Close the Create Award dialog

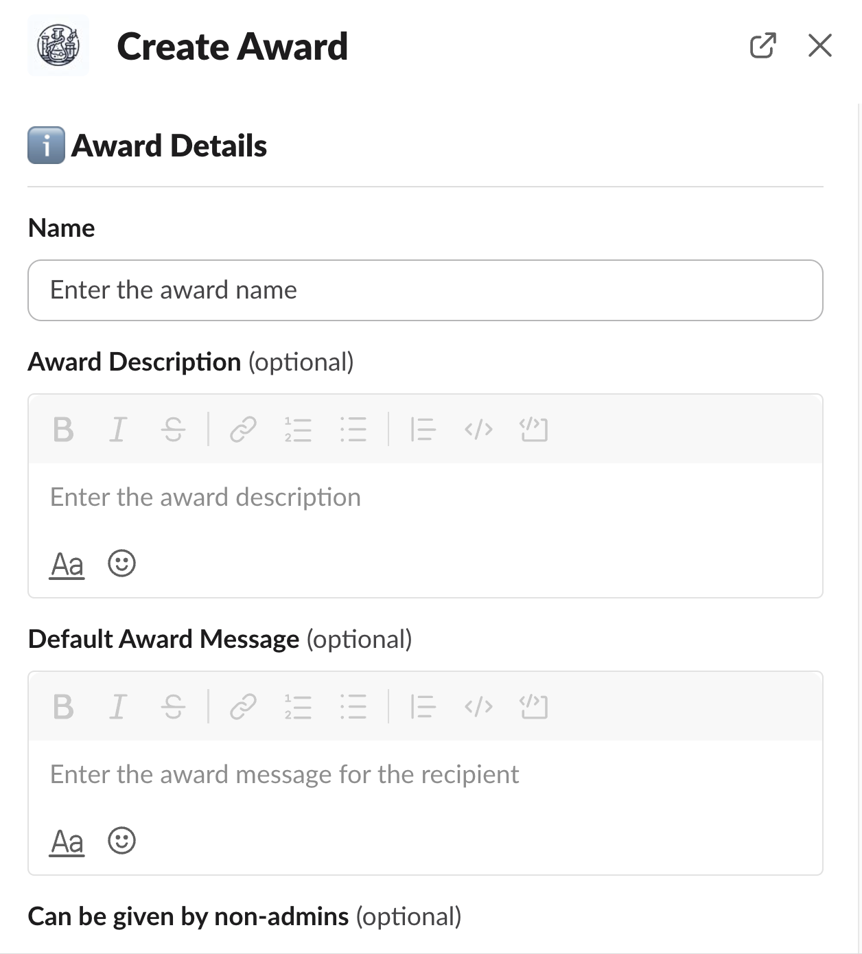tap(820, 46)
